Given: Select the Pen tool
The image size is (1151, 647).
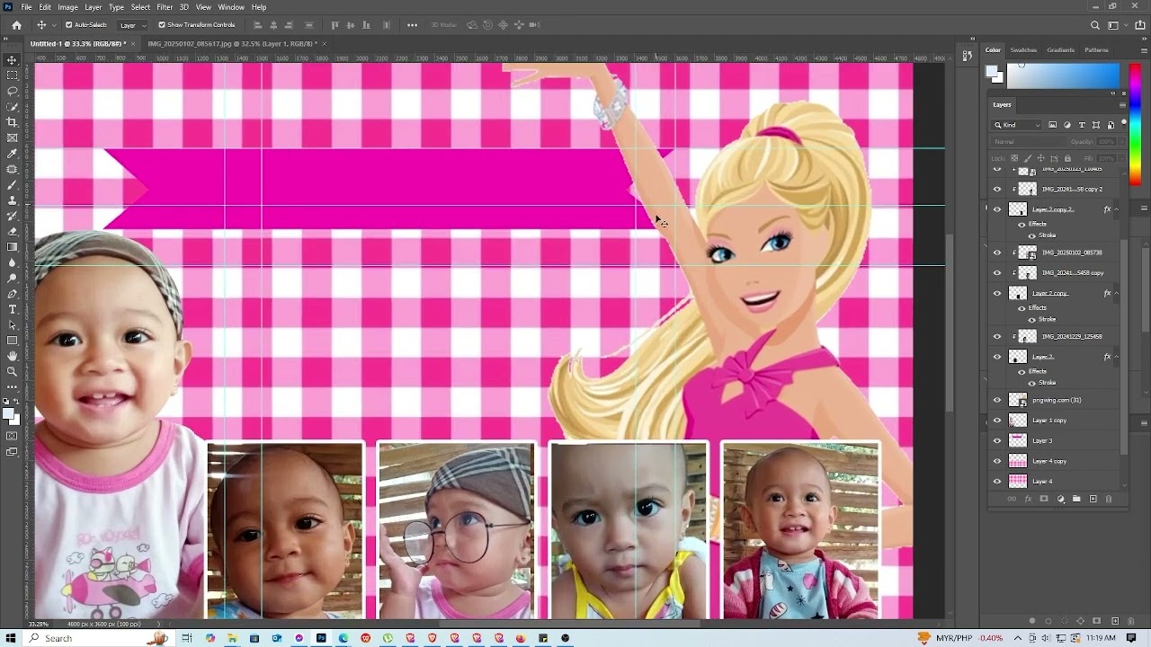Looking at the screenshot, I should (12, 294).
